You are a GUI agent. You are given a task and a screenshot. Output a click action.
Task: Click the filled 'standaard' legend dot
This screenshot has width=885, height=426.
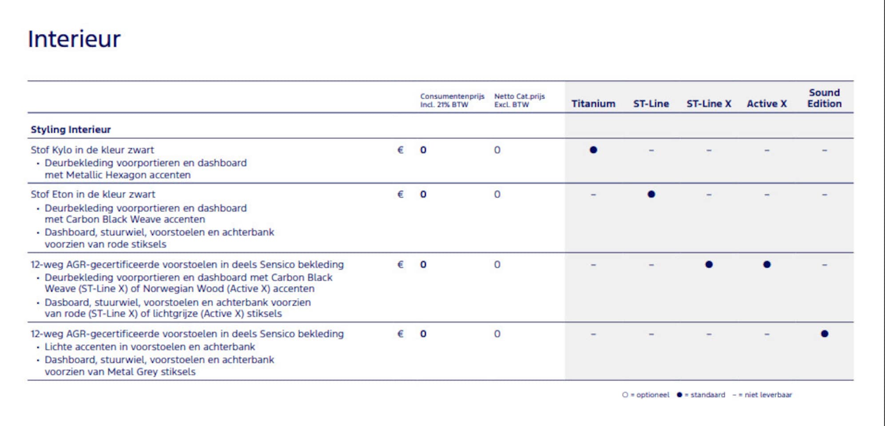click(679, 395)
